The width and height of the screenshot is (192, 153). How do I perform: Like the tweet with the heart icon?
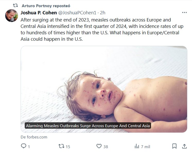pos(99,146)
